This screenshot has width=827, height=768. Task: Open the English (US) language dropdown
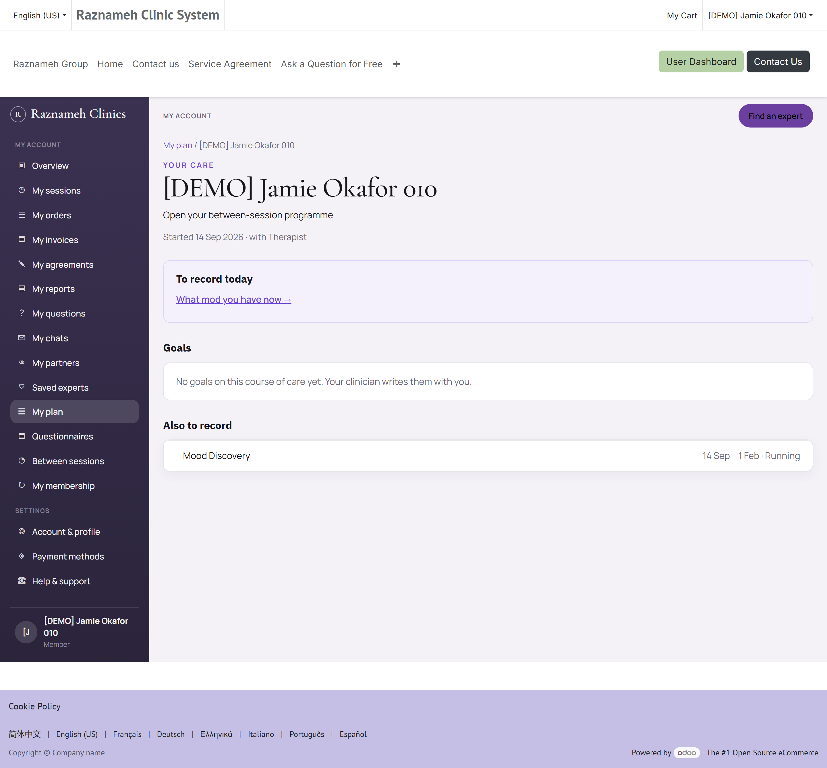39,16
